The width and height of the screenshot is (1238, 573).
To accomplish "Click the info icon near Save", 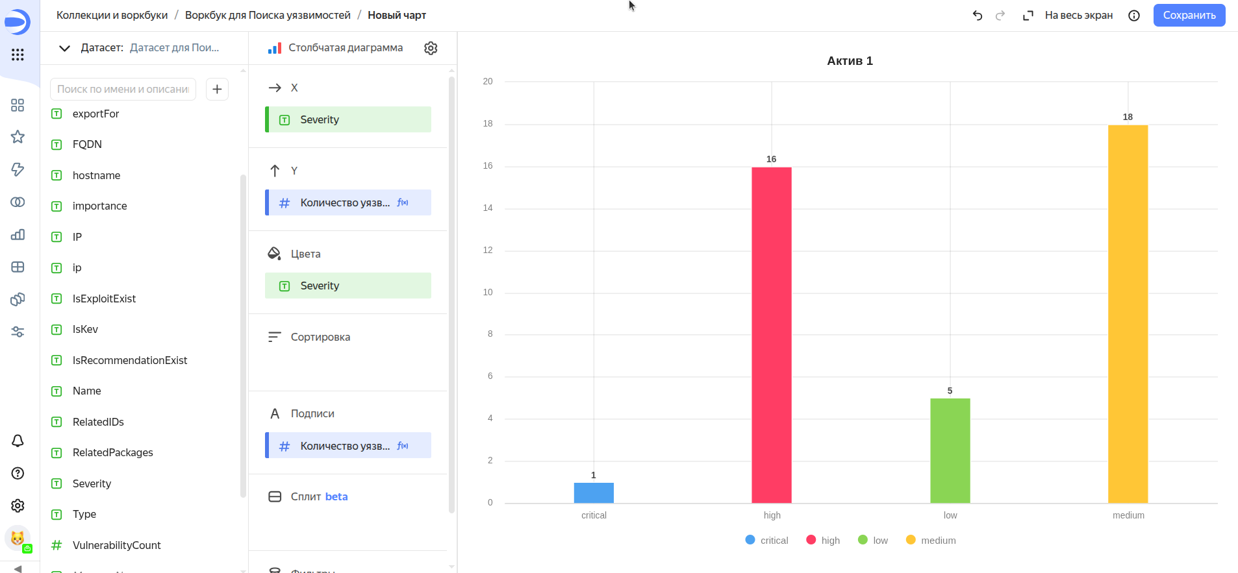I will (1134, 16).
